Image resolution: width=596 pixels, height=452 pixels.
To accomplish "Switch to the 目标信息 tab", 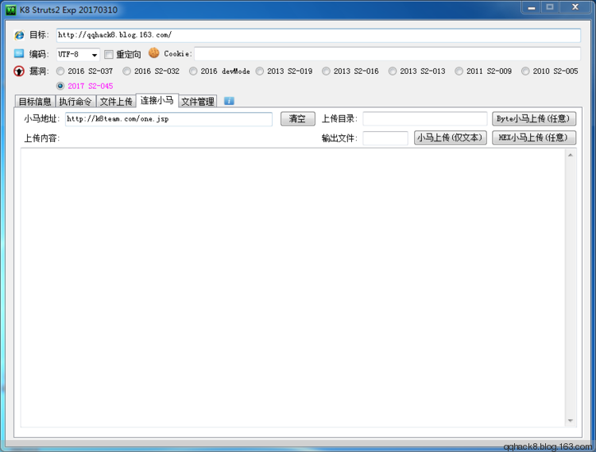I will point(35,102).
